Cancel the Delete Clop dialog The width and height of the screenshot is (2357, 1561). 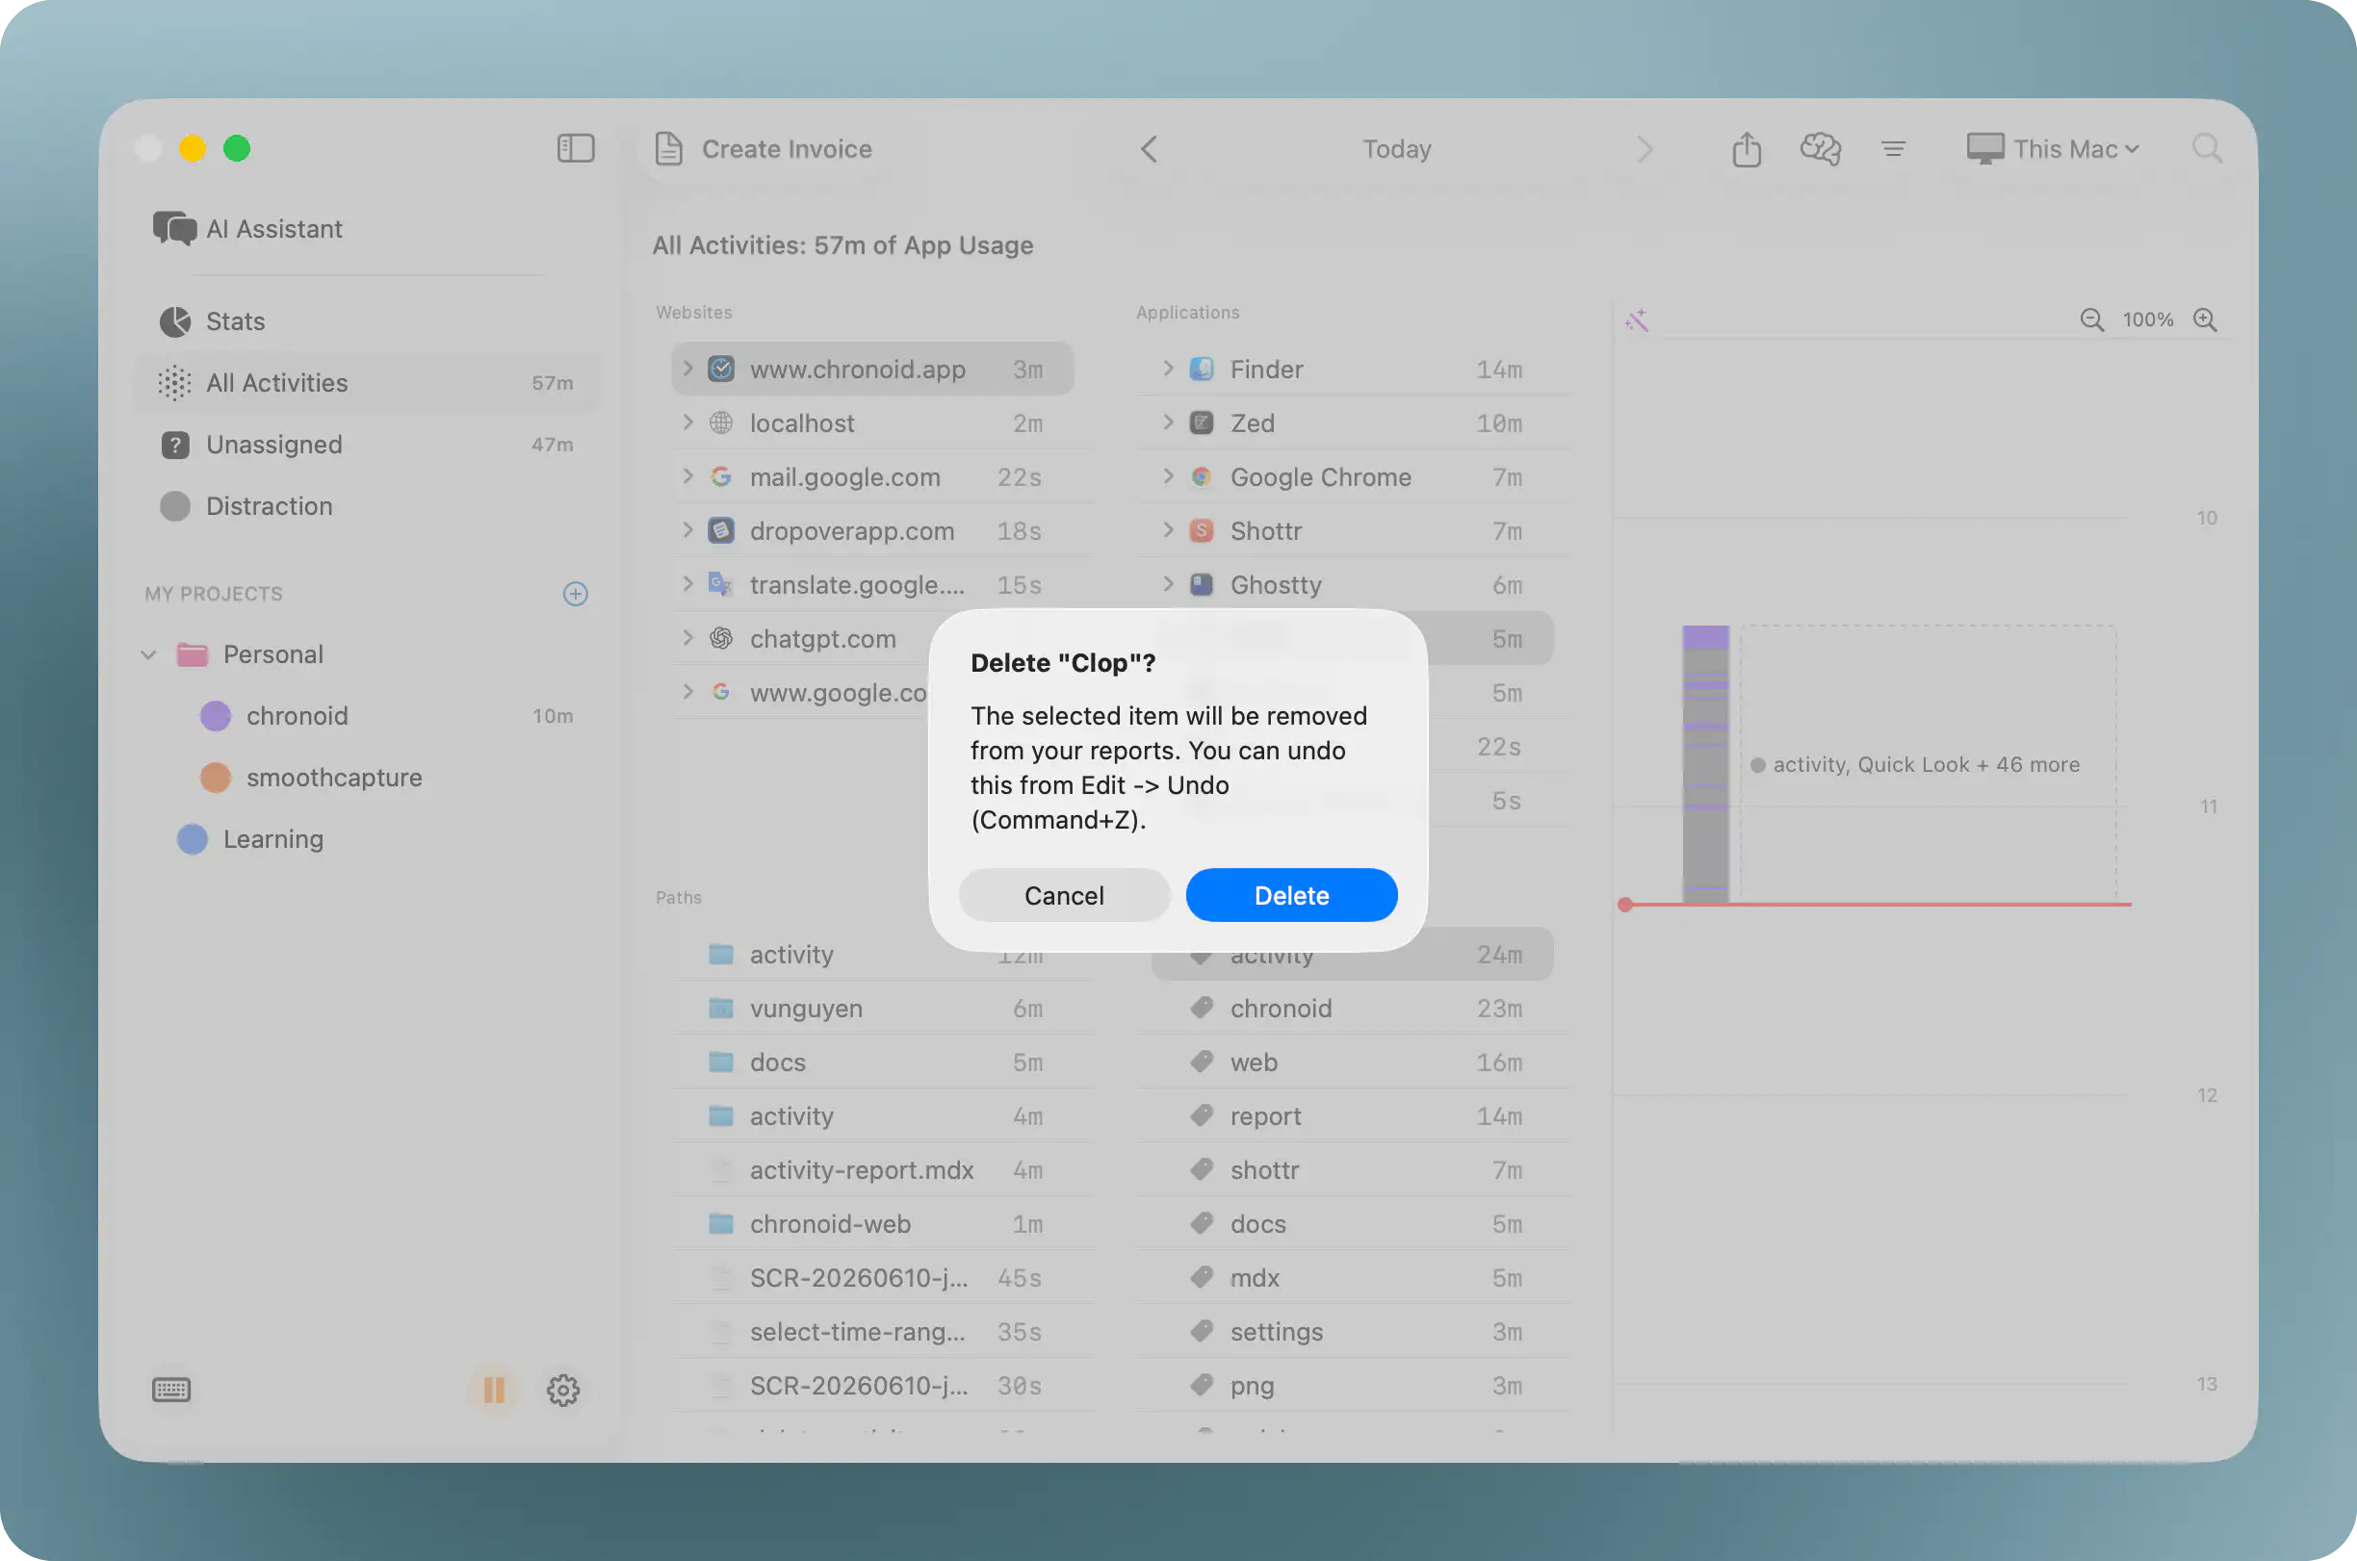tap(1064, 895)
